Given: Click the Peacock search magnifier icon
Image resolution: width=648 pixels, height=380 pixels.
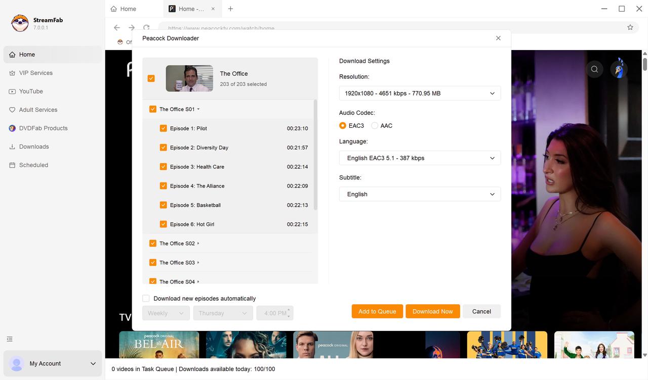Looking at the screenshot, I should point(594,69).
